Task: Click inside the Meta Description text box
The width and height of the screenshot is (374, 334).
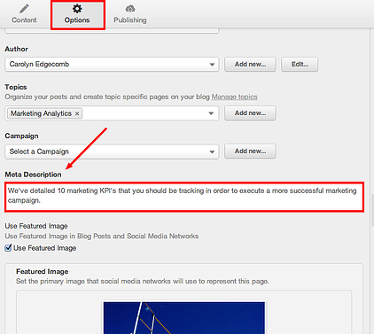Action: pos(184,197)
